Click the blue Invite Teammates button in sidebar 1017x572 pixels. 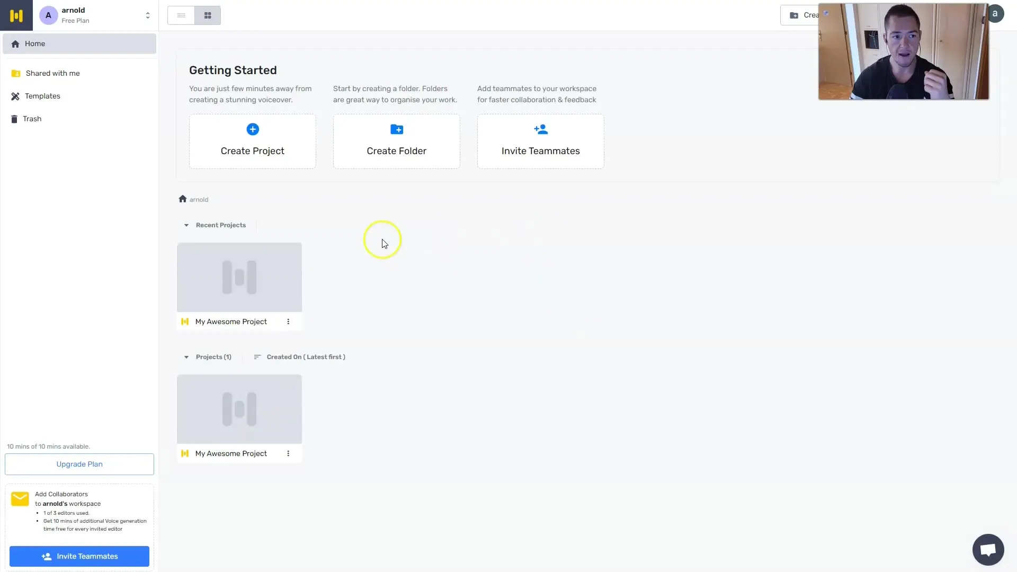pyautogui.click(x=79, y=557)
